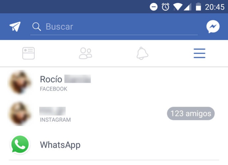This screenshot has height=165, width=228.
Task: Tap the WhatsApp logo icon
Action: point(20,144)
